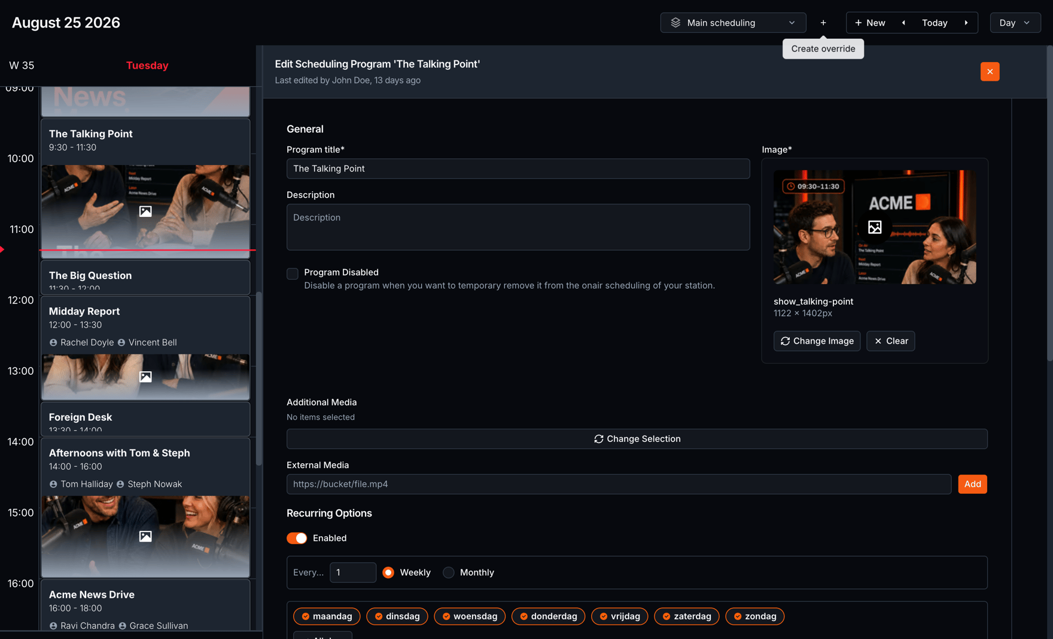1053x639 pixels.
Task: Click the layers icon in Main scheduling
Action: point(675,23)
